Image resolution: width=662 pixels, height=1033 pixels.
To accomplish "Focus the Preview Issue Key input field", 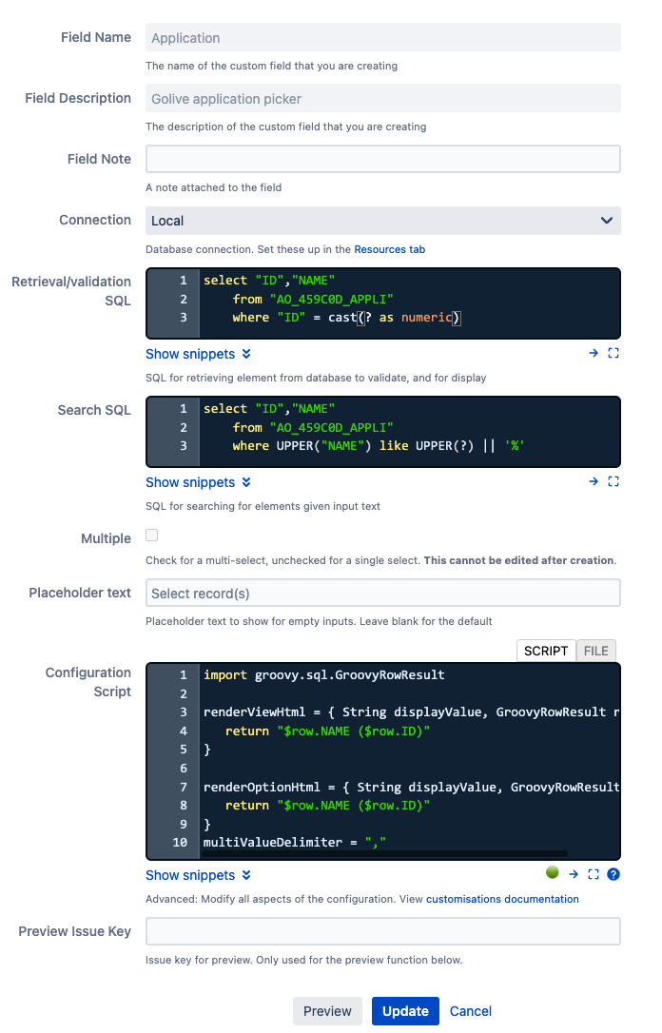I will tap(382, 931).
